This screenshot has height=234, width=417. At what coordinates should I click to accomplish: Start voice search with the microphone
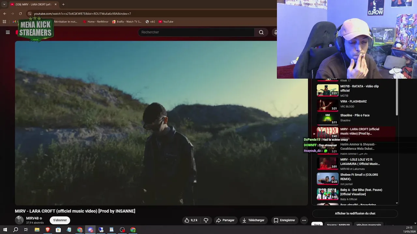pyautogui.click(x=275, y=32)
